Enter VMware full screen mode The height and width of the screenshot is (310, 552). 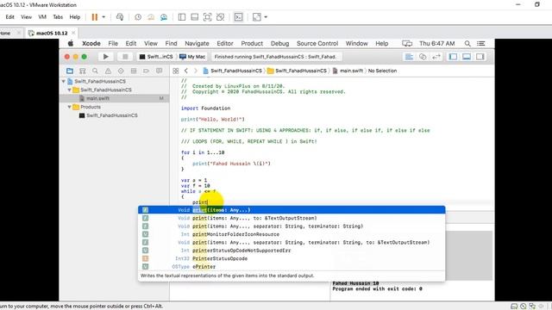click(x=207, y=17)
